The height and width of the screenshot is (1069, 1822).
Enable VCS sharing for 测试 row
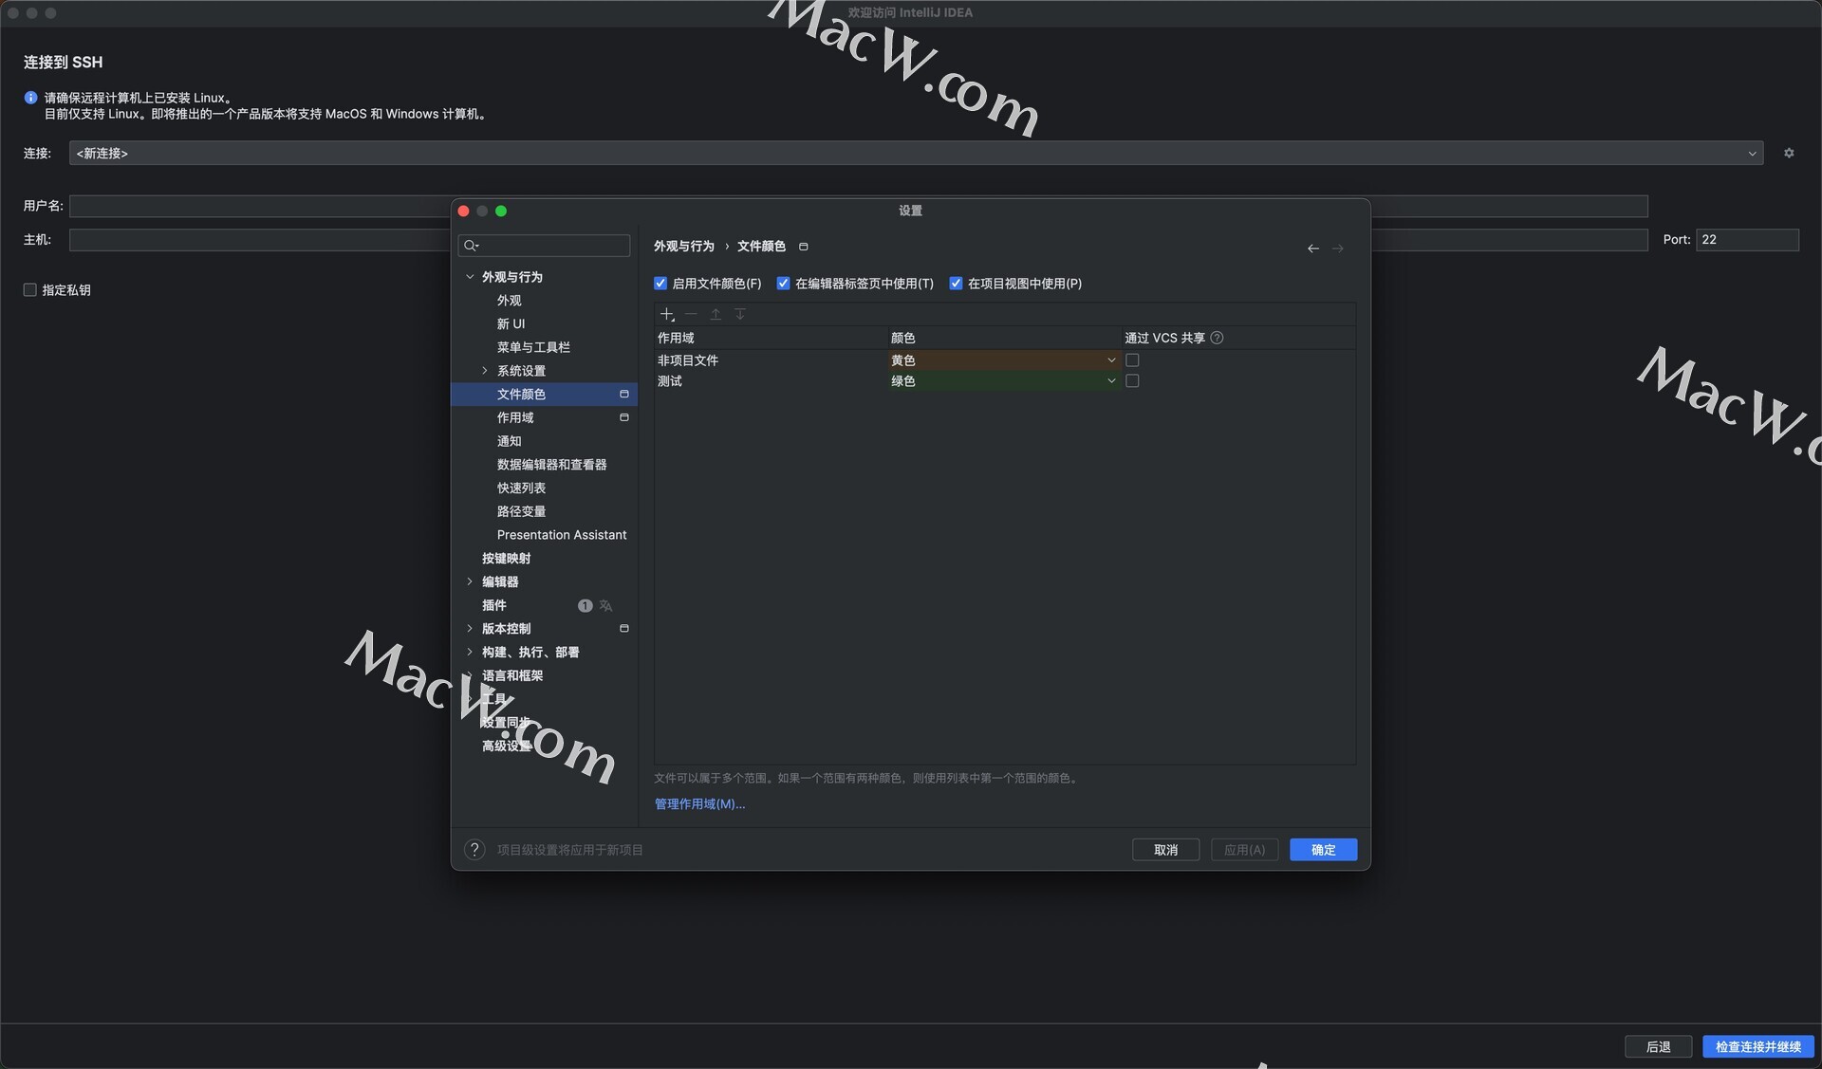tap(1132, 381)
